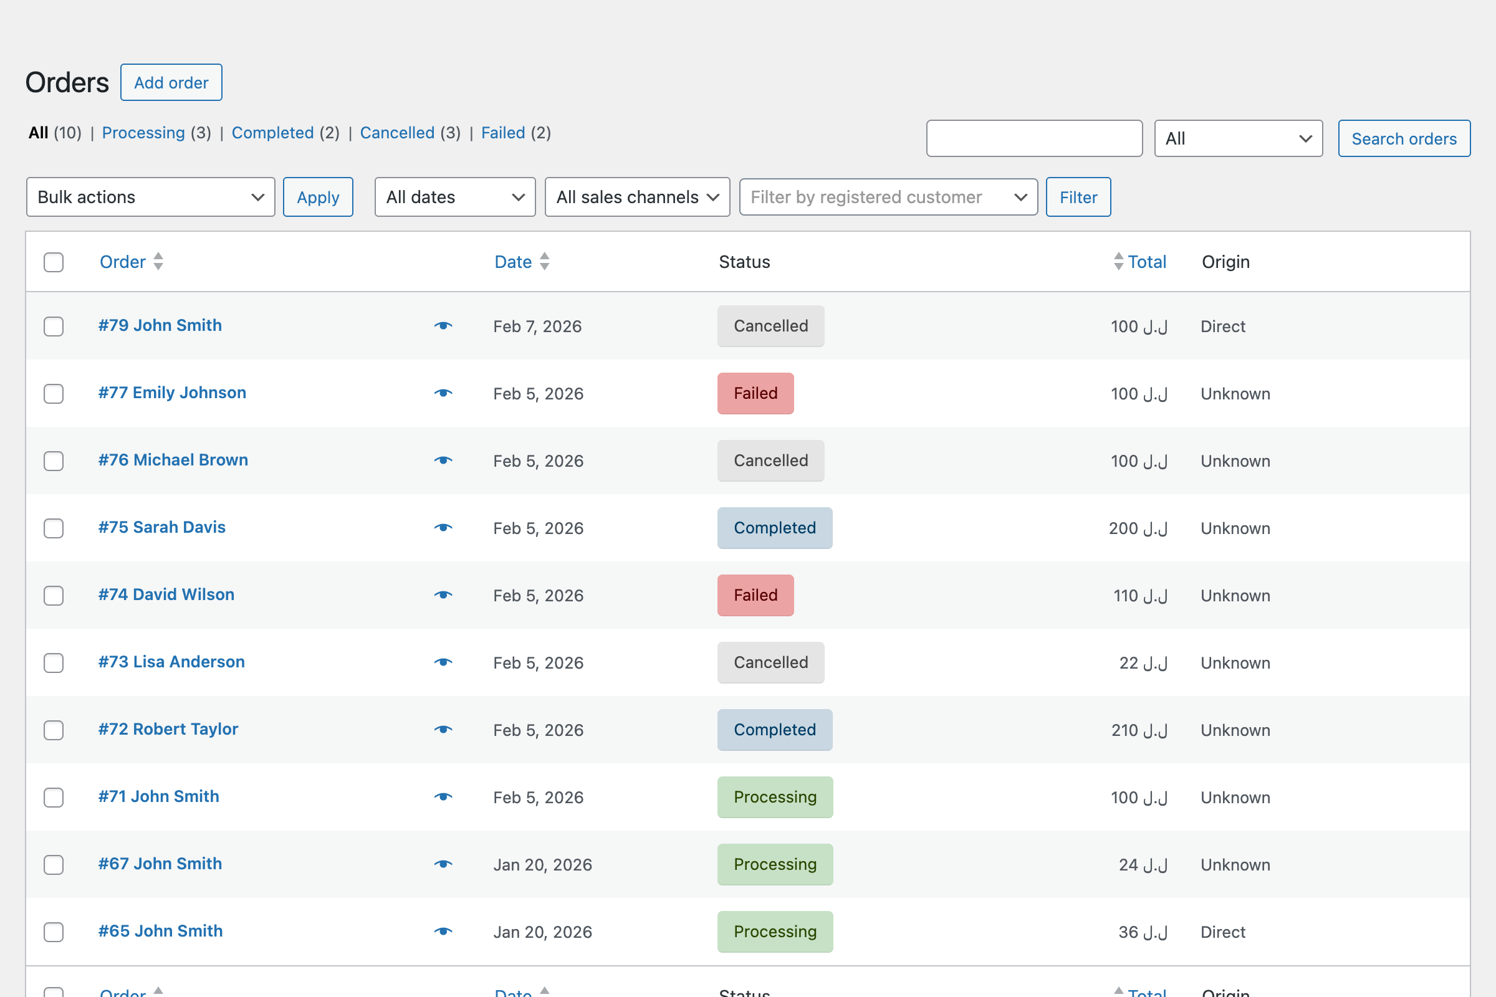Show only Processing orders
This screenshot has height=997, width=1496.
pos(144,133)
